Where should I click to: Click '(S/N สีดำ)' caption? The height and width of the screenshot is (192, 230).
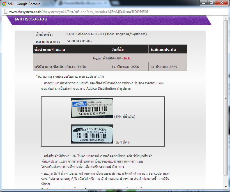pos(122,142)
